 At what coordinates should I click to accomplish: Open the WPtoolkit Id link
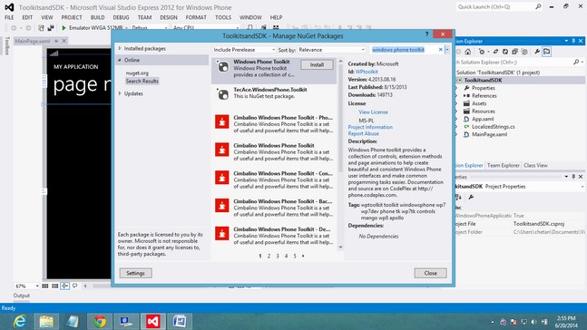[x=367, y=72]
